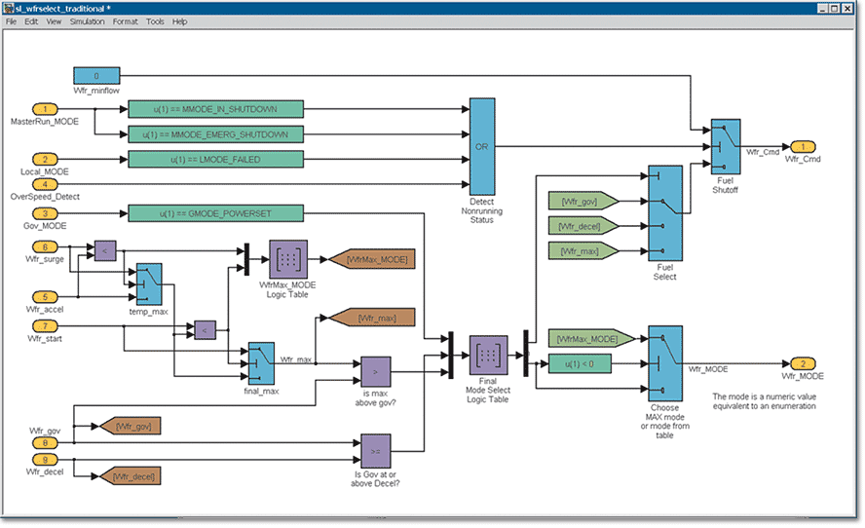Select the Wfr_decel input port 9
Viewport: 865px width, 528px height.
click(x=45, y=460)
